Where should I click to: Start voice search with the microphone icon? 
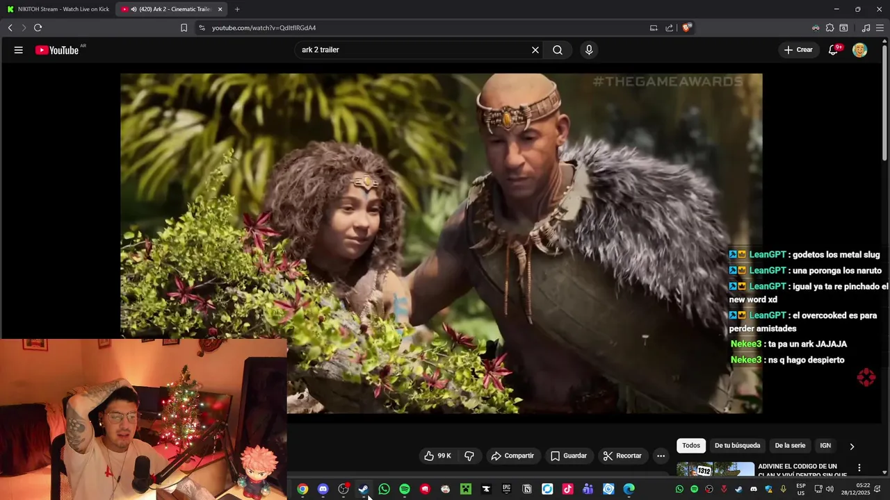[x=589, y=50]
